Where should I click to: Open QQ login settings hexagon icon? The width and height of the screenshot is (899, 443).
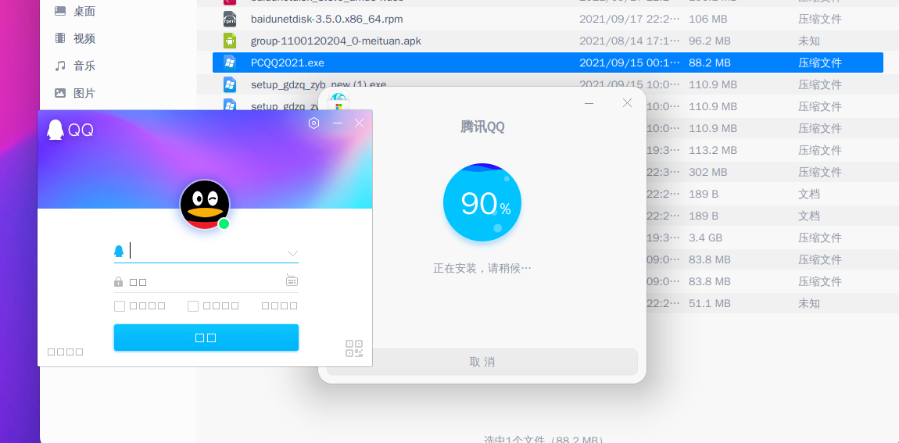[313, 123]
